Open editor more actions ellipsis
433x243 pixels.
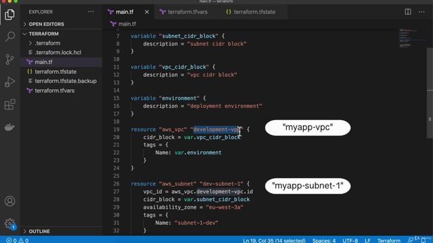click(421, 12)
